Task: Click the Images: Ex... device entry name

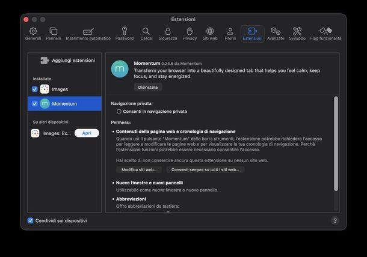Action: coord(57,133)
